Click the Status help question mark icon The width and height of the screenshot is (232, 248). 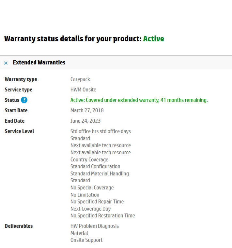click(x=24, y=100)
